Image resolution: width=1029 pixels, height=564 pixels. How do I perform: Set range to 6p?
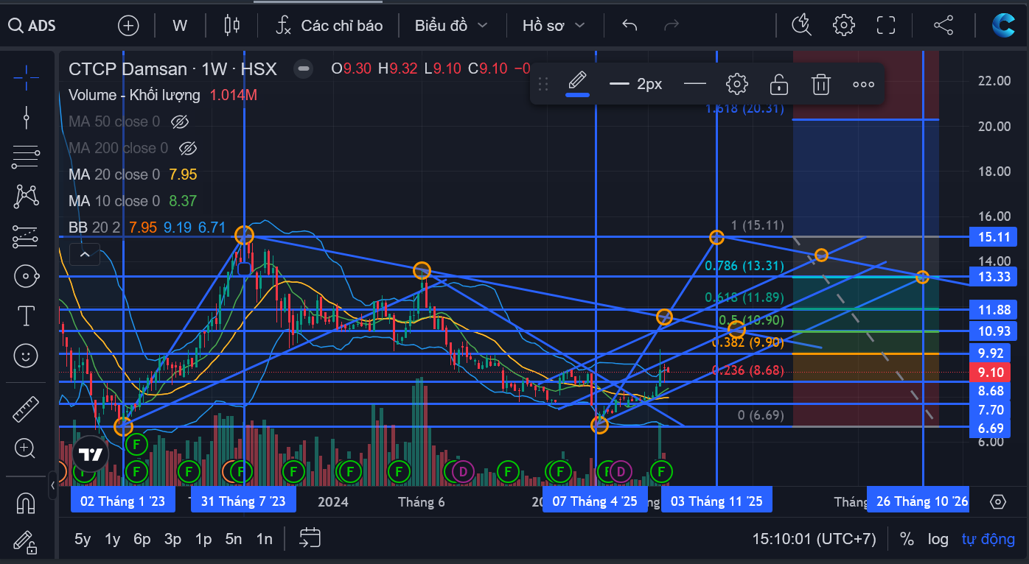[142, 539]
